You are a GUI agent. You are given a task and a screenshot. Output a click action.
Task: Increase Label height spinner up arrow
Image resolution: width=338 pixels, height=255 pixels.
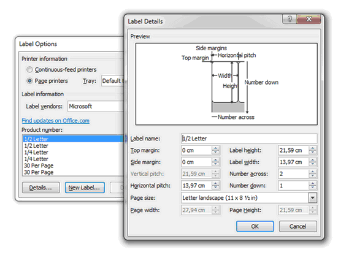(312, 148)
